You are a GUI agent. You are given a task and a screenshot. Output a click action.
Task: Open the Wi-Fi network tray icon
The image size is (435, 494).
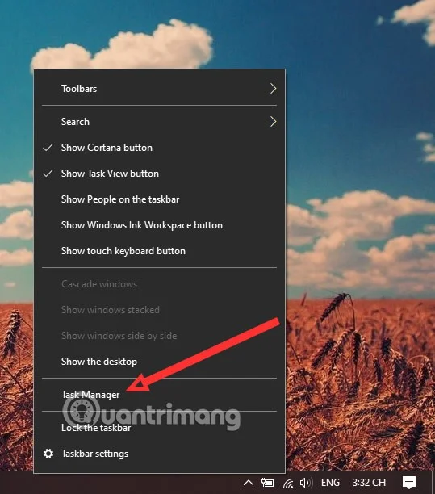coord(288,483)
